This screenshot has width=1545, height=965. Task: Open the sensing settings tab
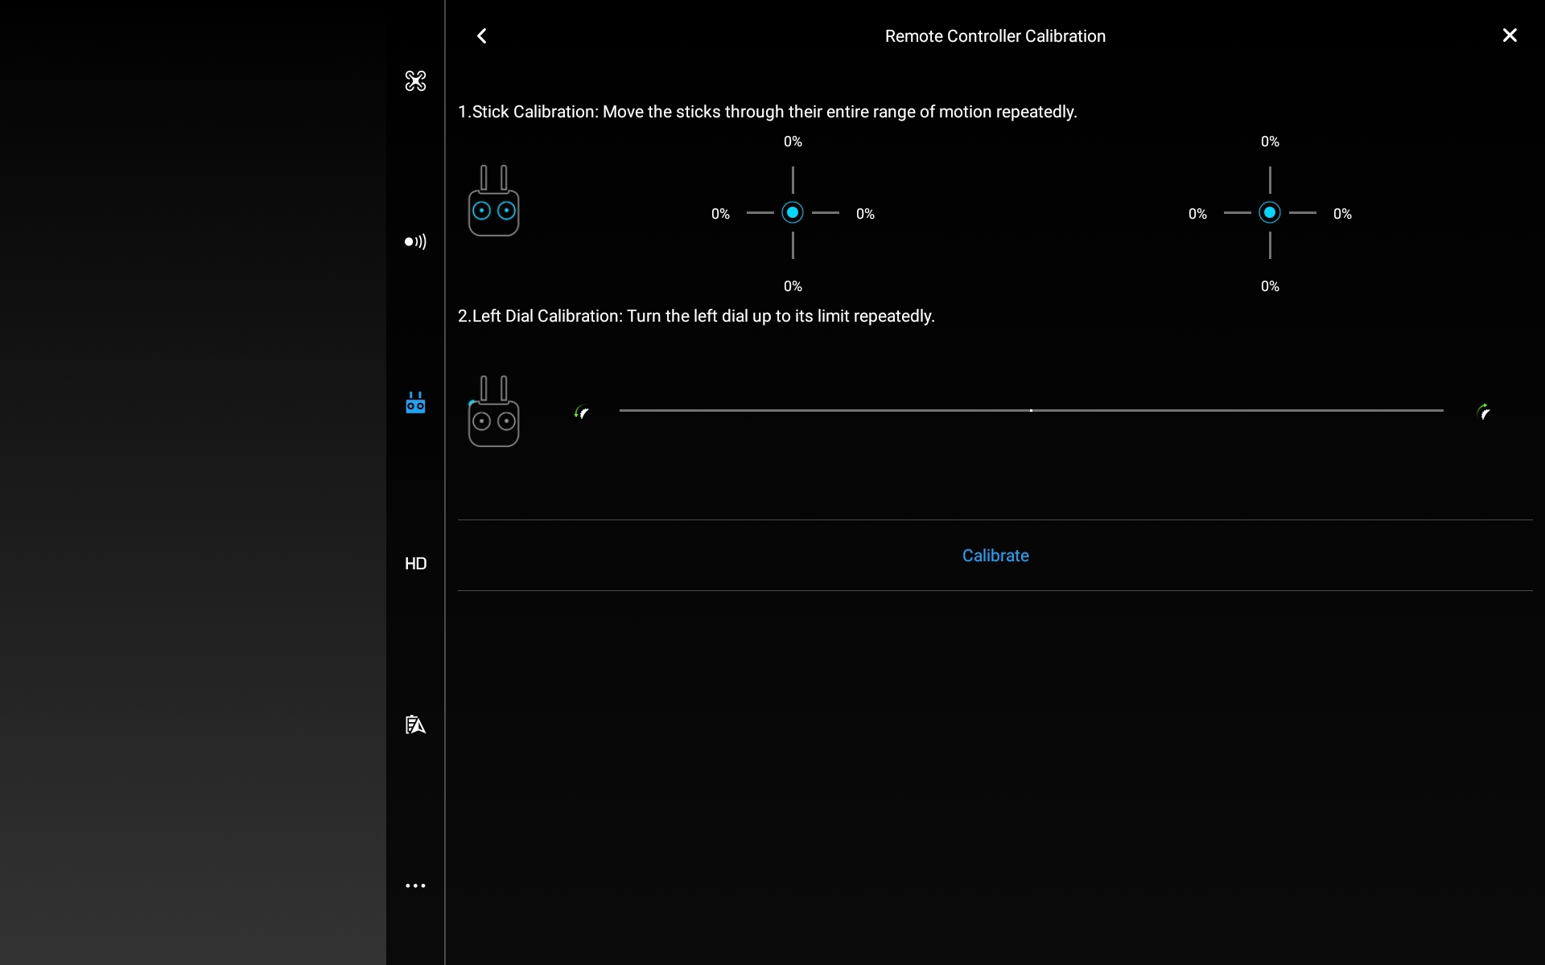tap(415, 241)
